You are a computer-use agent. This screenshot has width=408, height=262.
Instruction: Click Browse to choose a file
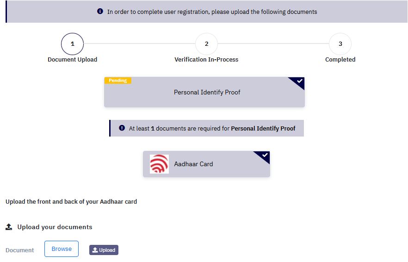tap(62, 249)
